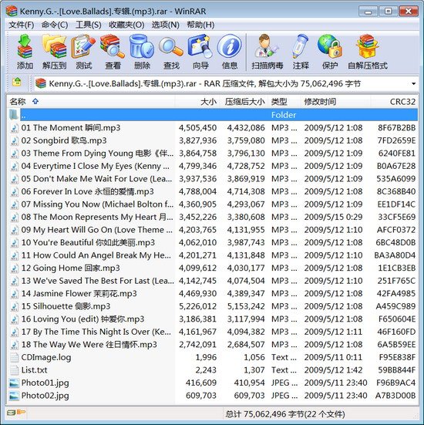Click the key icon in status bar
This screenshot has width=424, height=425.
(x=21, y=412)
